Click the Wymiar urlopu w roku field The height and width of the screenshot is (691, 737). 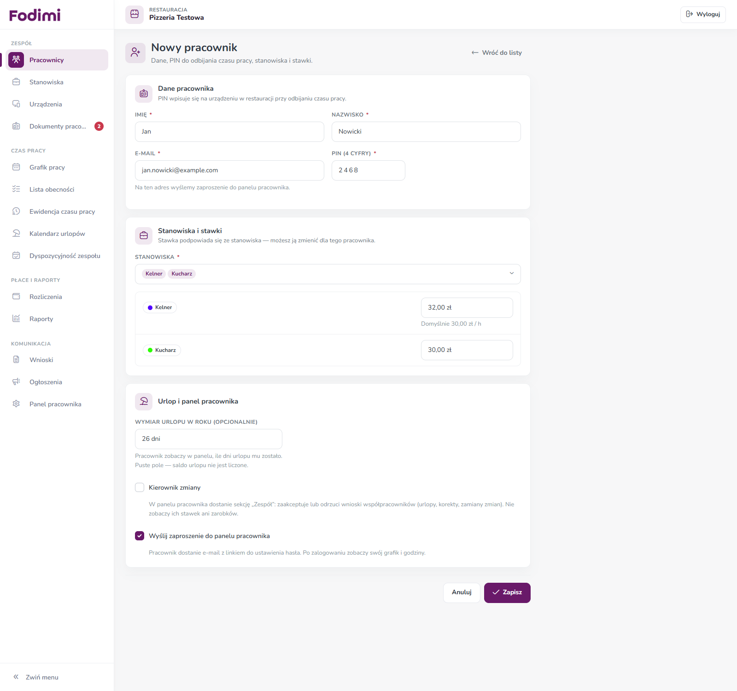click(208, 439)
